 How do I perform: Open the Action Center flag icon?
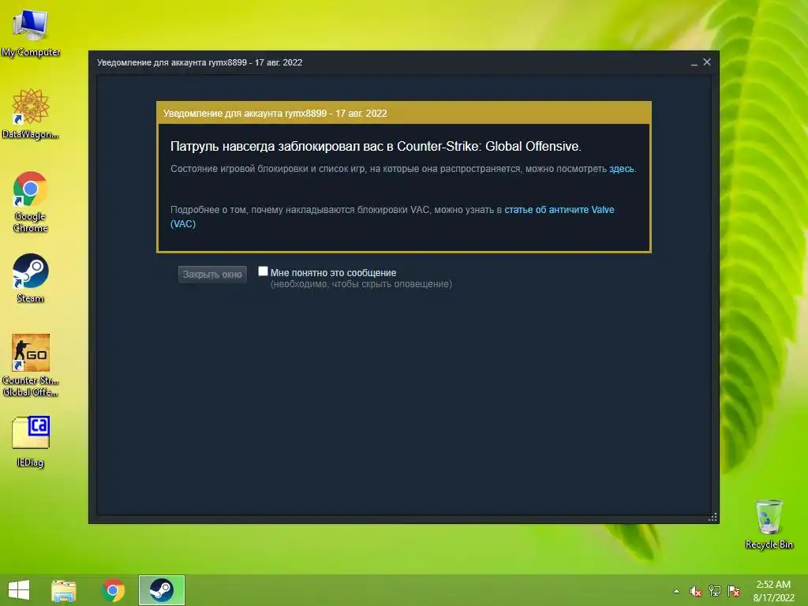734,591
